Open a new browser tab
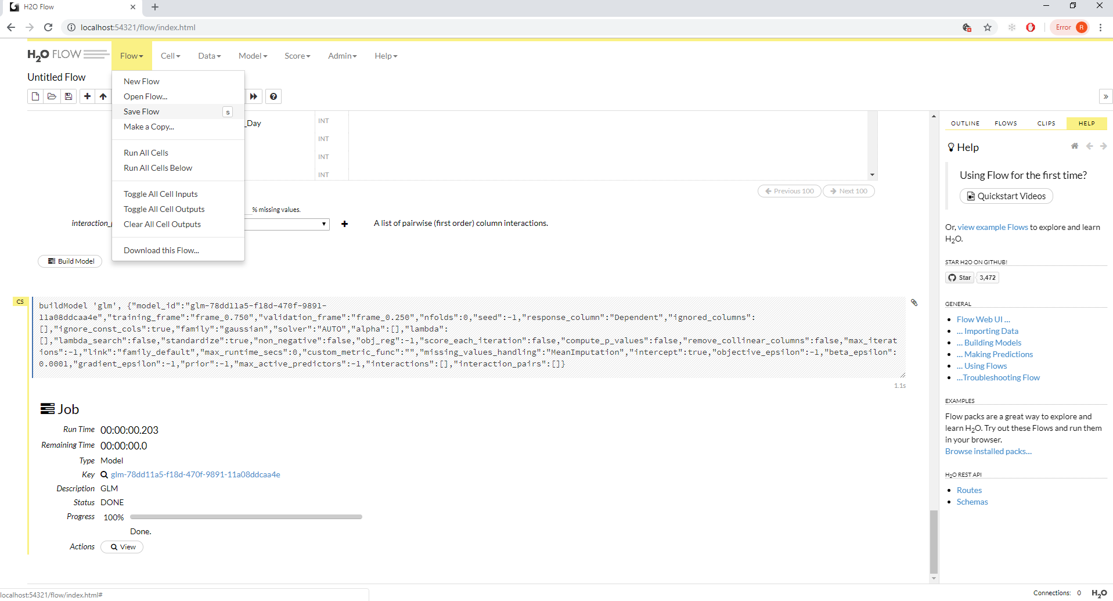The width and height of the screenshot is (1113, 601). (155, 7)
